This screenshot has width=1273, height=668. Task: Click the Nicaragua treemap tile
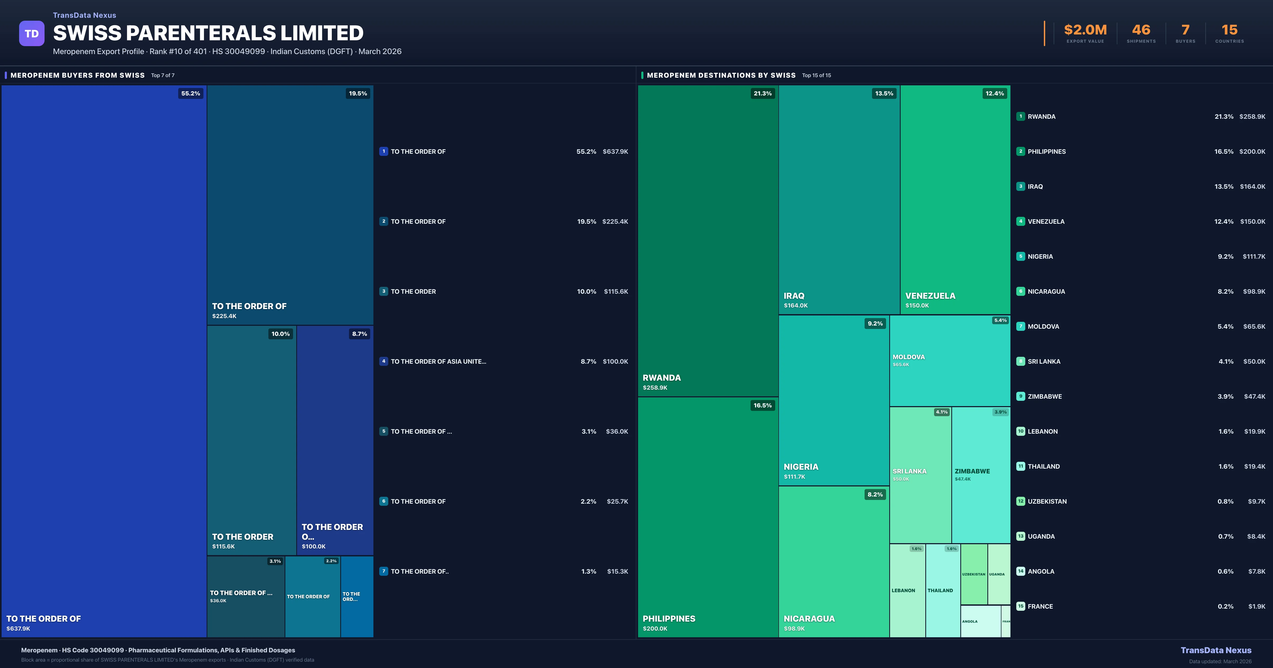pyautogui.click(x=834, y=561)
